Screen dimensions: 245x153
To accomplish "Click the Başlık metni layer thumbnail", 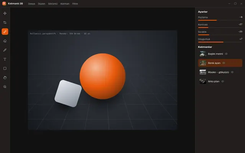I will coord(203,54).
